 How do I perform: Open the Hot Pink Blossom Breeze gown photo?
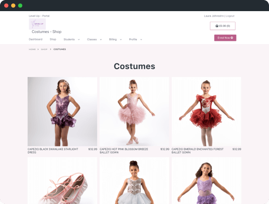(134, 112)
